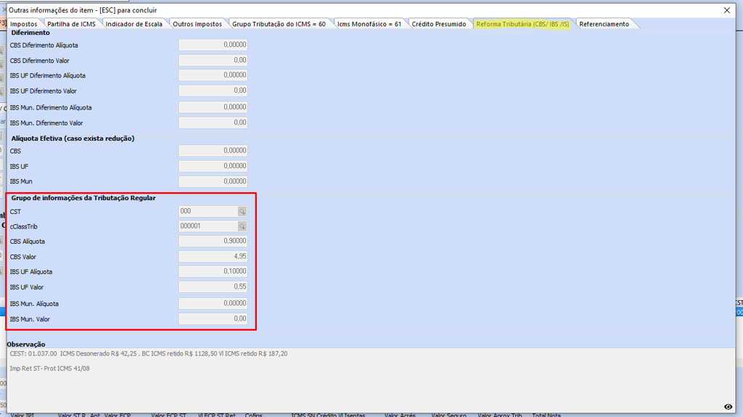Open the cClassTrib lookup search icon
This screenshot has width=743, height=417.
pyautogui.click(x=242, y=226)
